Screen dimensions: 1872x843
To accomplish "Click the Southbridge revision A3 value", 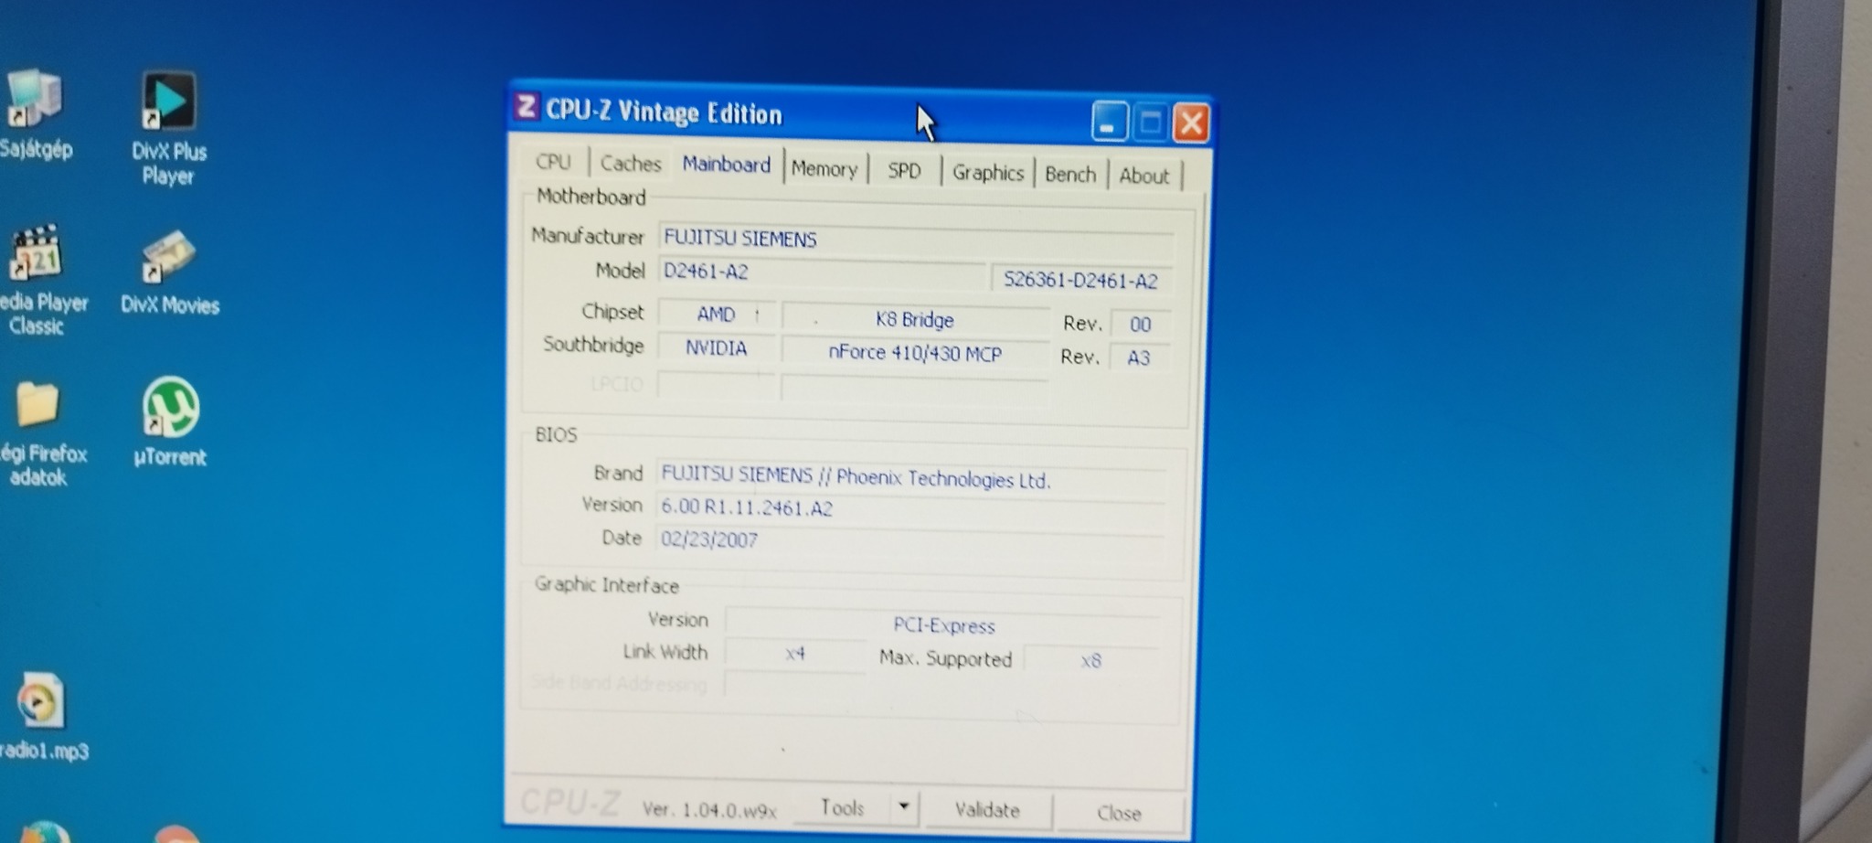I will 1139,357.
